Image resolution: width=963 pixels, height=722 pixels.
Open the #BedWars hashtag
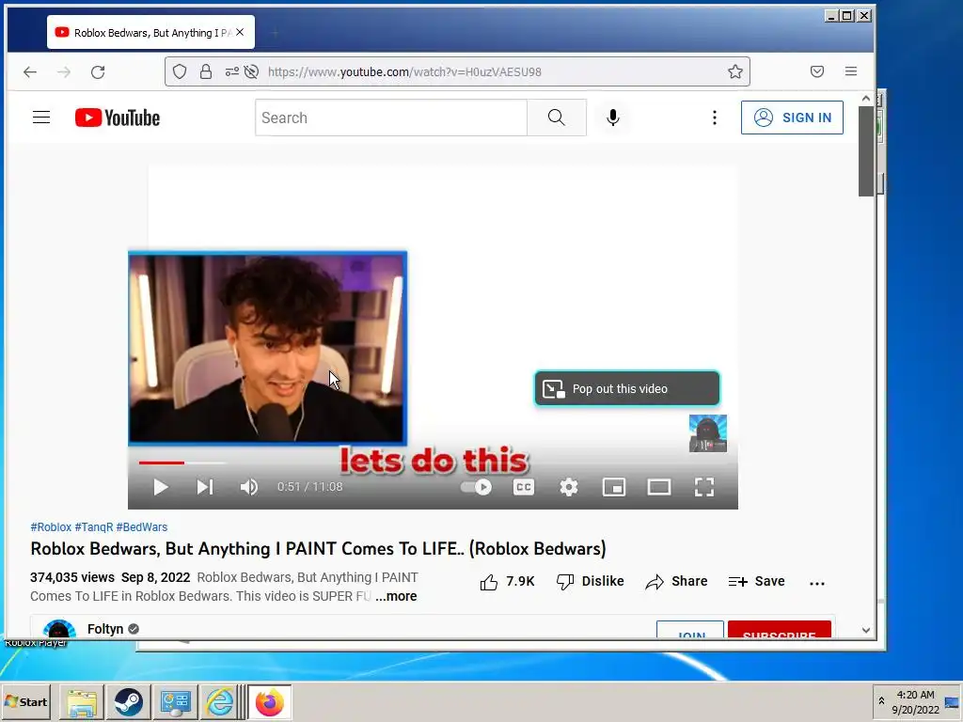point(142,526)
